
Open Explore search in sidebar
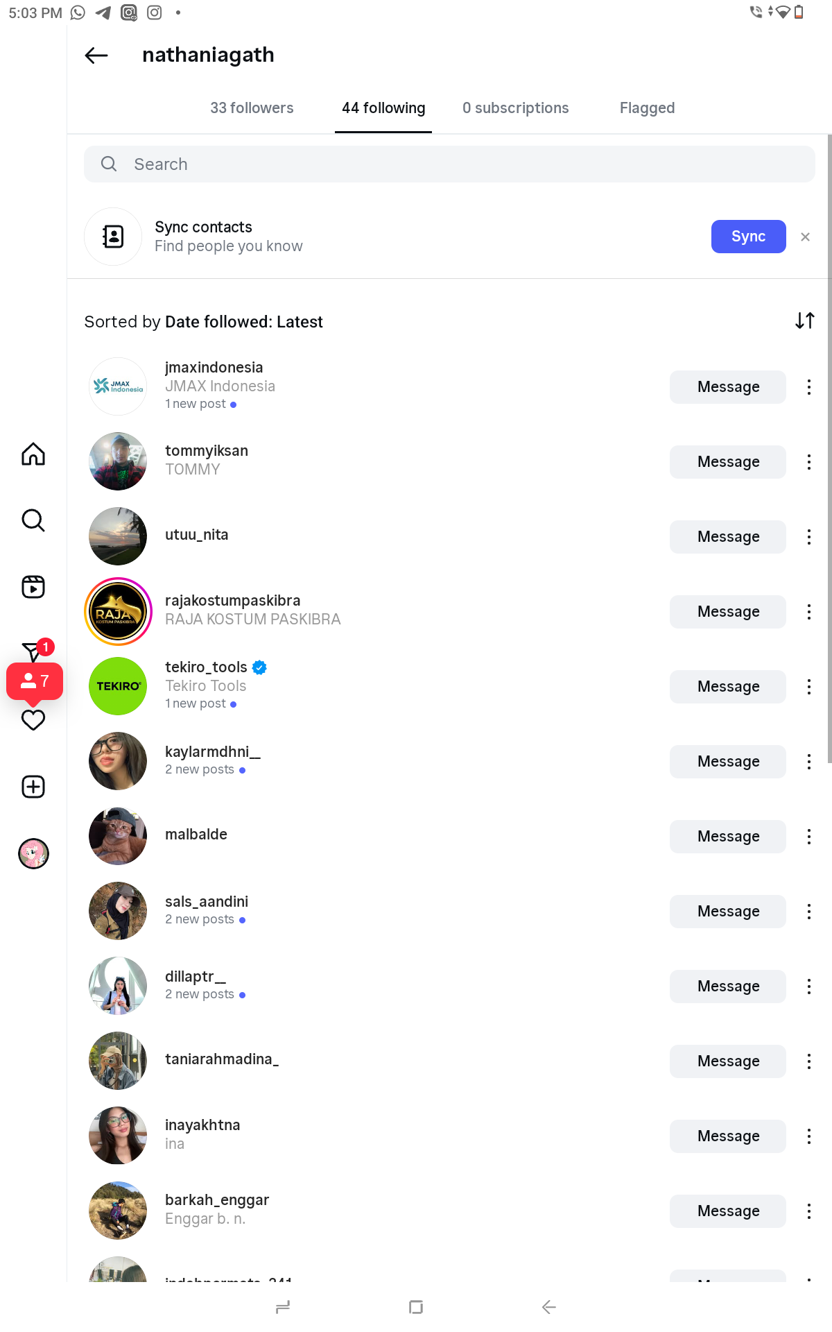pyautogui.click(x=33, y=520)
